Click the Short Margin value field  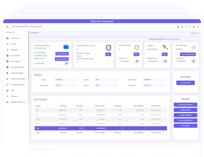[154, 80]
